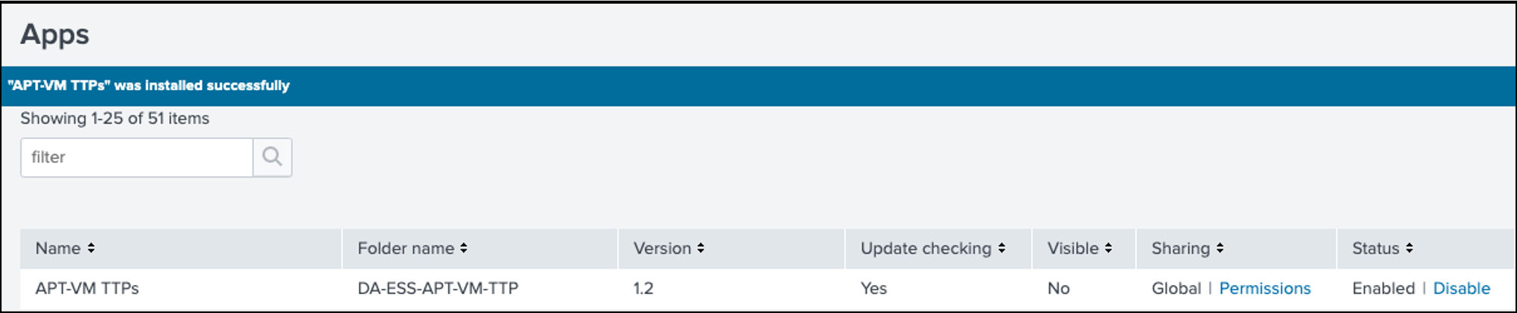Click the Version column header text
The width and height of the screenshot is (1517, 313).
pos(662,248)
